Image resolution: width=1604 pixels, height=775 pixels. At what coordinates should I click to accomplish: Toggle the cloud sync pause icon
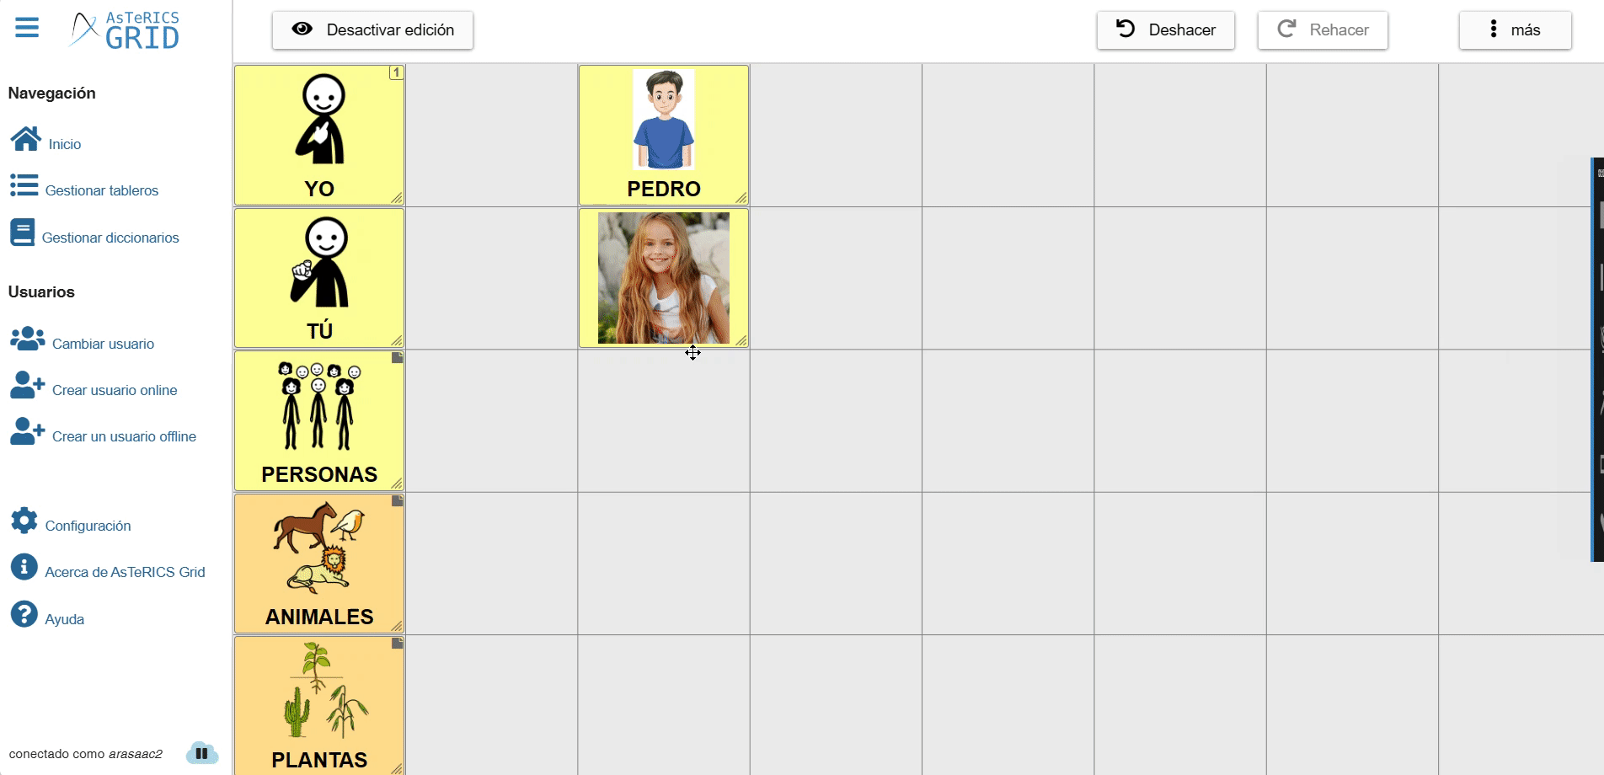pos(202,753)
